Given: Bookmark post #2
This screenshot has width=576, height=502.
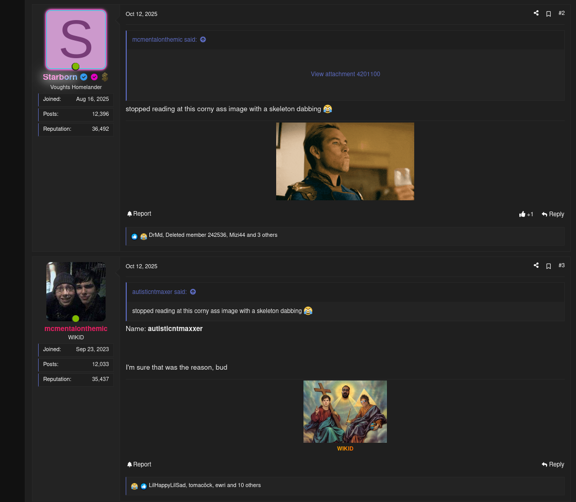Looking at the screenshot, I should pyautogui.click(x=549, y=14).
